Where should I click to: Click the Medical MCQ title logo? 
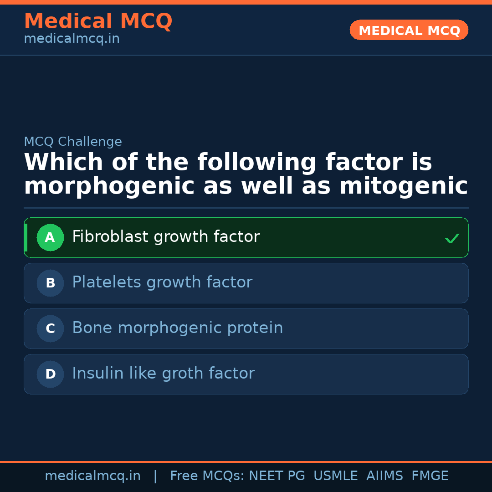(x=98, y=21)
